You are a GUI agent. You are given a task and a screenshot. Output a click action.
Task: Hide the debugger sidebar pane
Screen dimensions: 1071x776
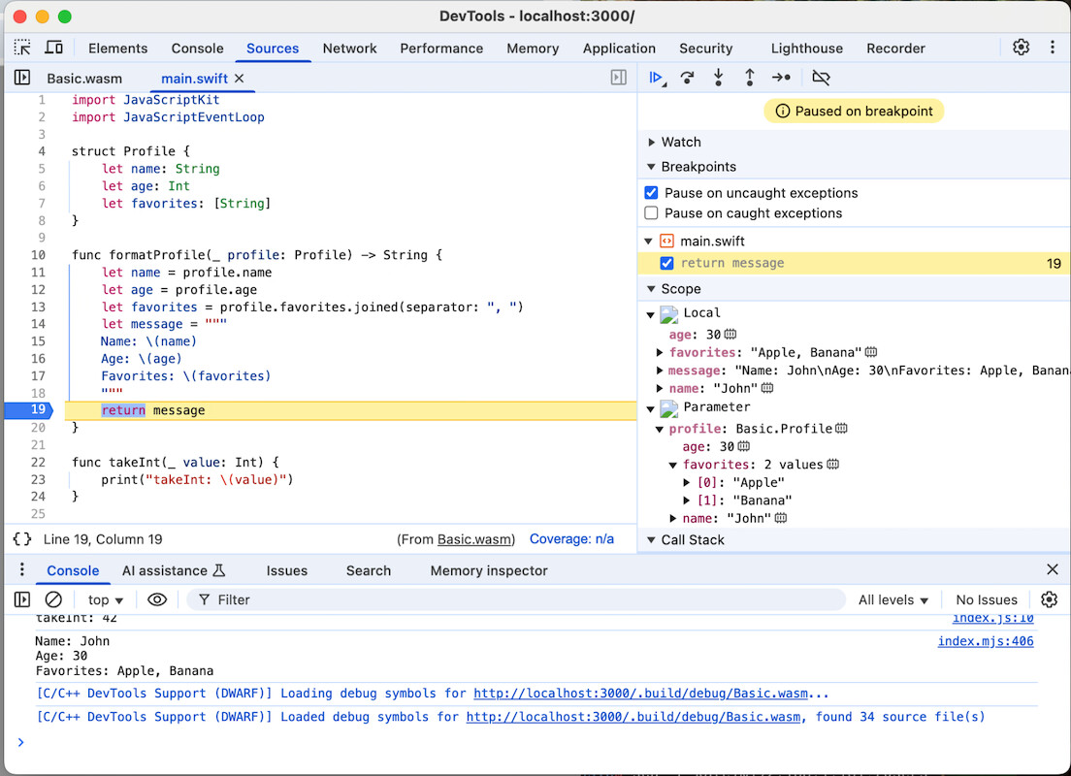(618, 78)
